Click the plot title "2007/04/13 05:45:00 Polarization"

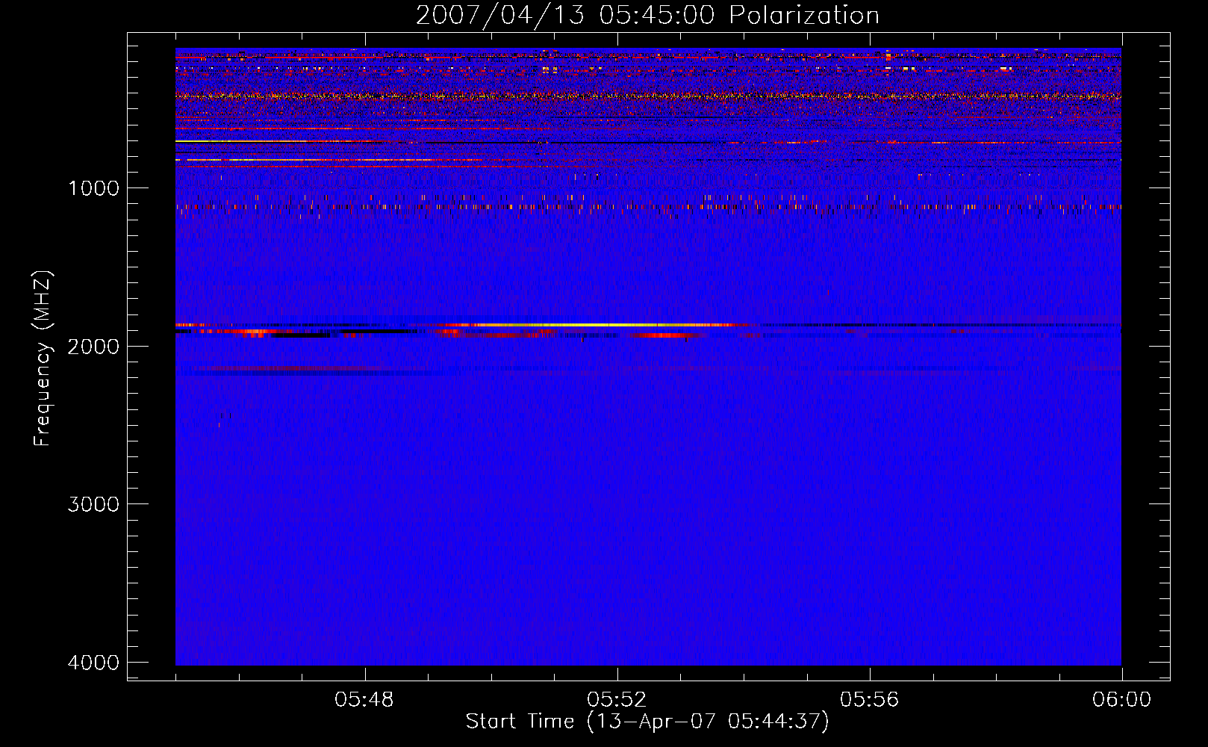click(x=647, y=15)
